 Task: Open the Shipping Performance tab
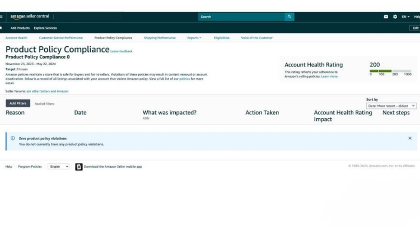(160, 38)
